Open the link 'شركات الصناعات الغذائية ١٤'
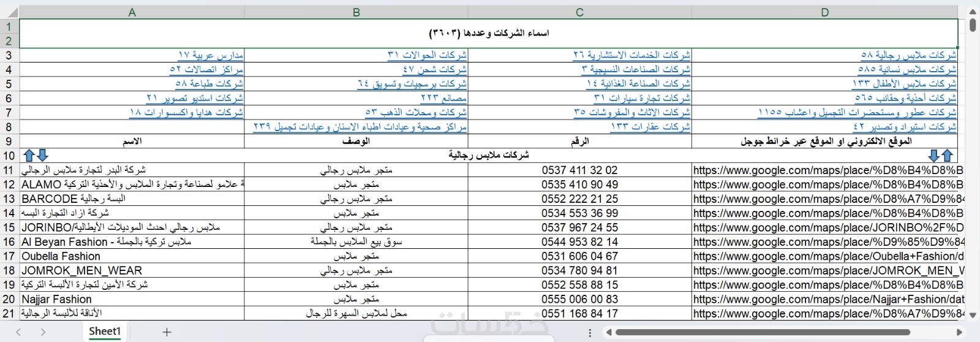The width and height of the screenshot is (980, 342). click(x=638, y=83)
